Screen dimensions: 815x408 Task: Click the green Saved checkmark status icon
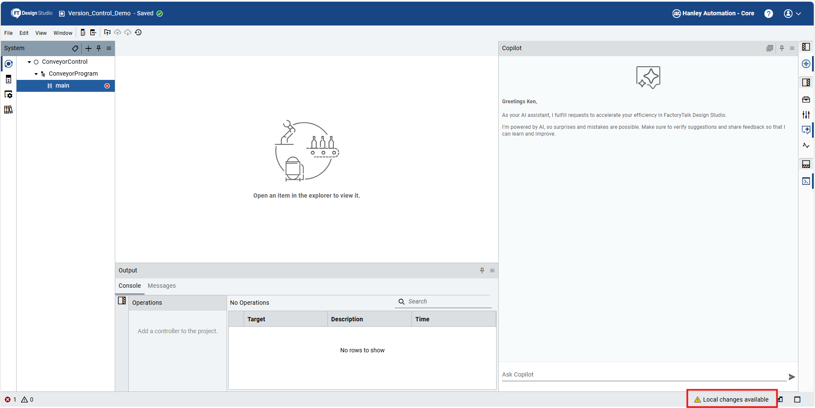[x=160, y=14]
